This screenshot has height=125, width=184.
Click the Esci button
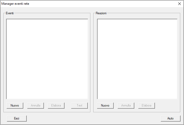point(17,118)
